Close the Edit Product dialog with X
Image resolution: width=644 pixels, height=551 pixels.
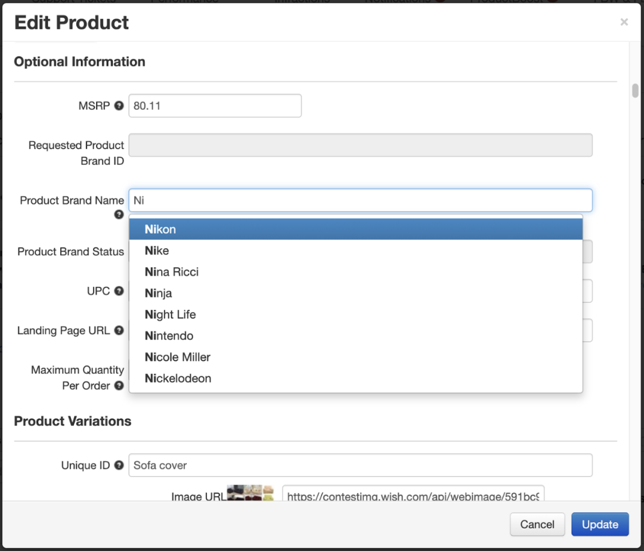click(x=624, y=23)
